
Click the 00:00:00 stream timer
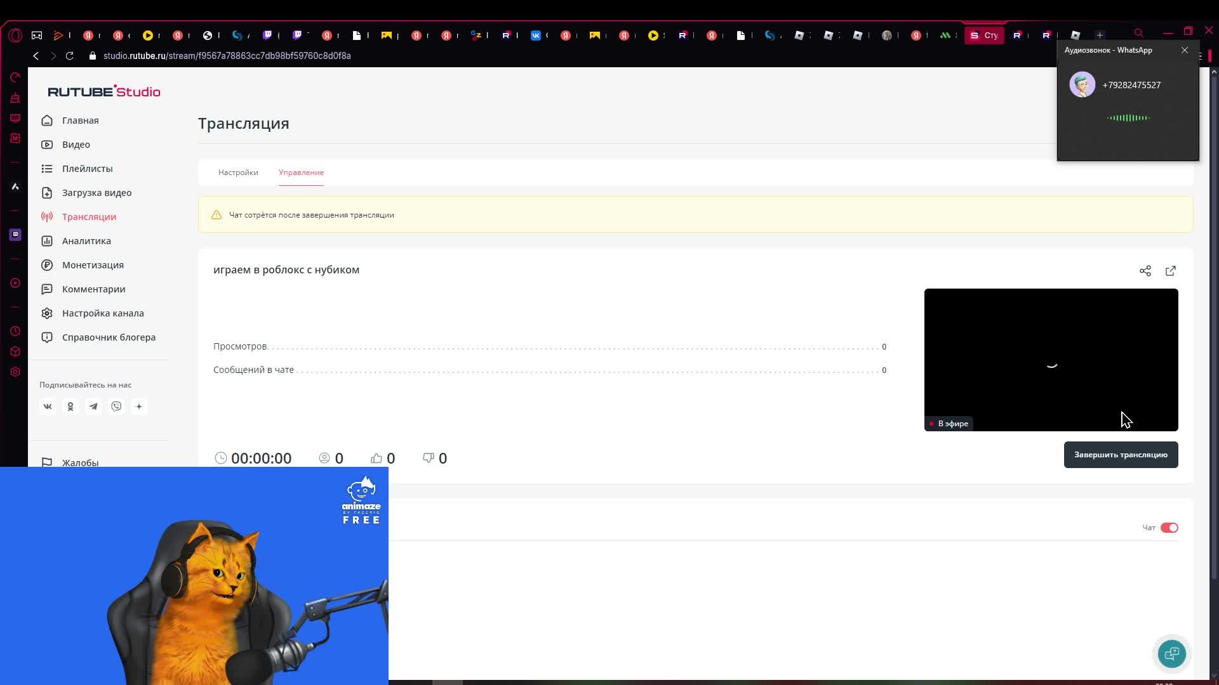coord(261,459)
